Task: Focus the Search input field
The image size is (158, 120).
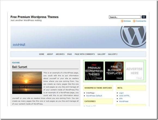Action: [x=125, y=17]
